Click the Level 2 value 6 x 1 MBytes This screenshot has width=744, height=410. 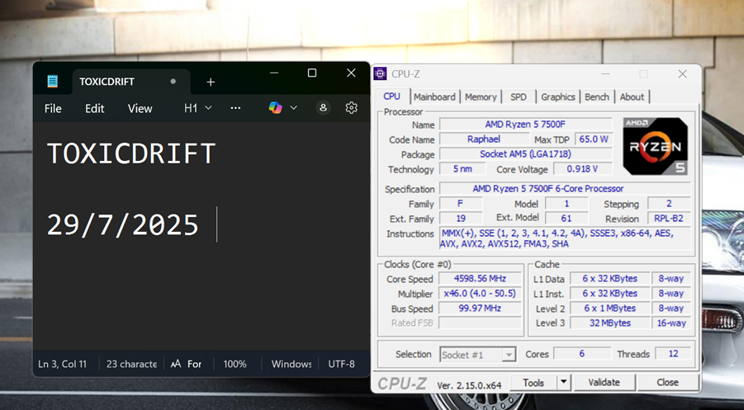pyautogui.click(x=609, y=308)
